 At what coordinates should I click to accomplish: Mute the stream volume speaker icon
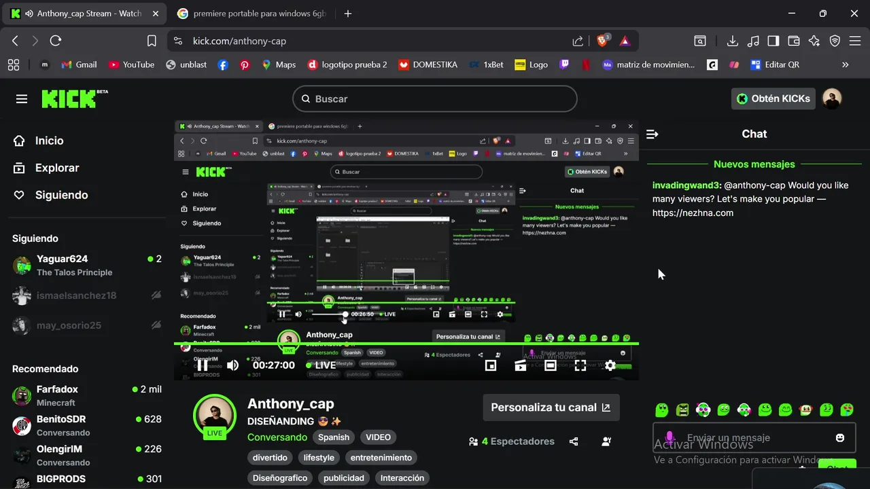pyautogui.click(x=232, y=365)
